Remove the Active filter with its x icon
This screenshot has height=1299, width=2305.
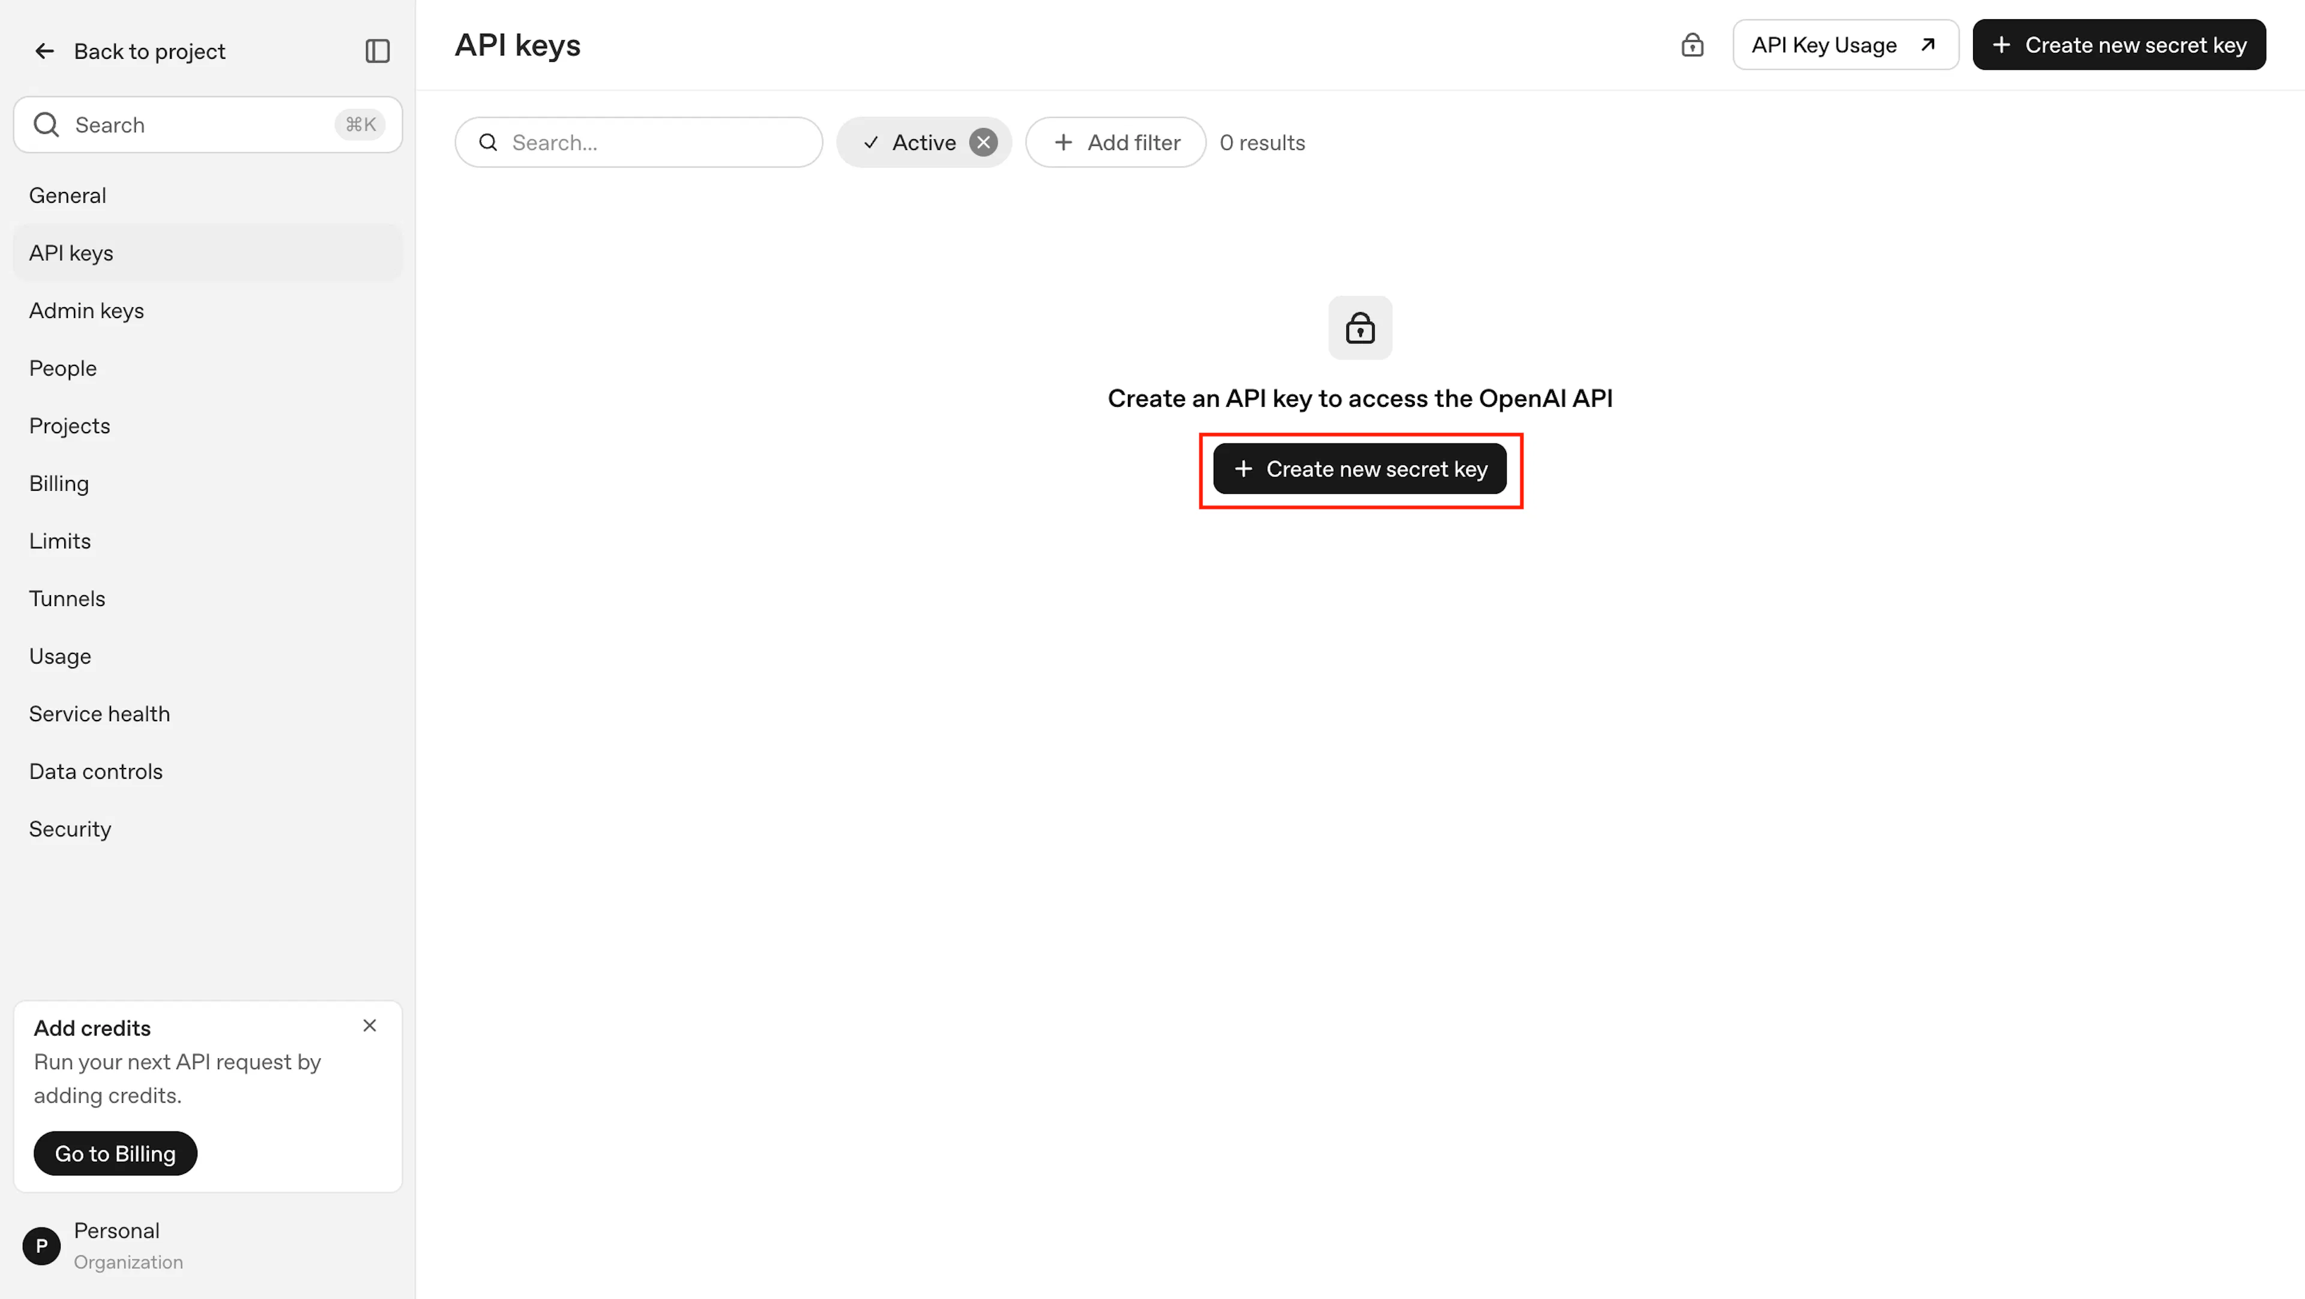[x=983, y=142]
